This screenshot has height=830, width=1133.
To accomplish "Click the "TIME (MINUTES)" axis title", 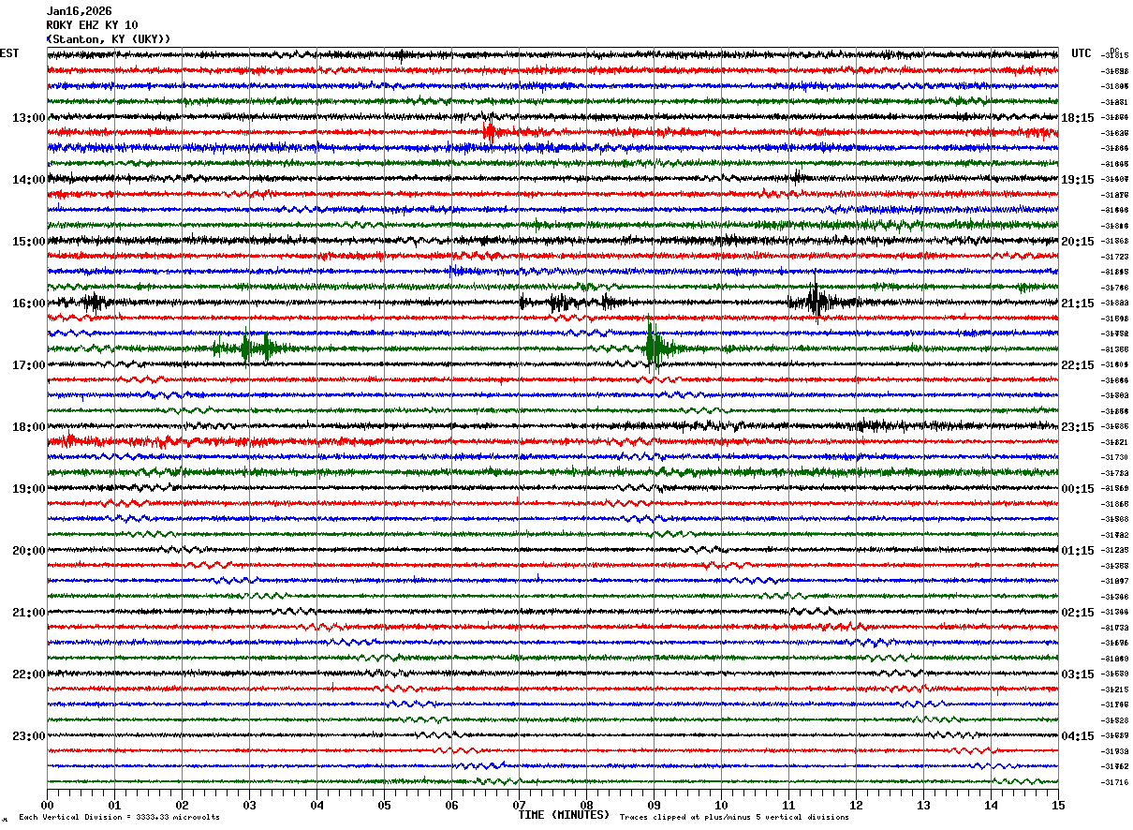I will (x=564, y=815).
